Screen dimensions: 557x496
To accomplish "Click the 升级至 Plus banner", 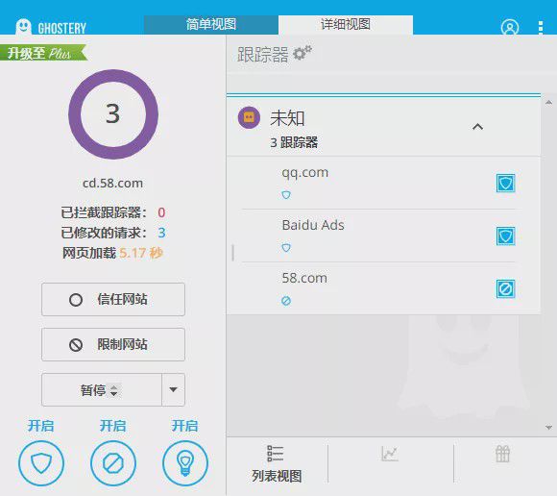I will point(43,53).
